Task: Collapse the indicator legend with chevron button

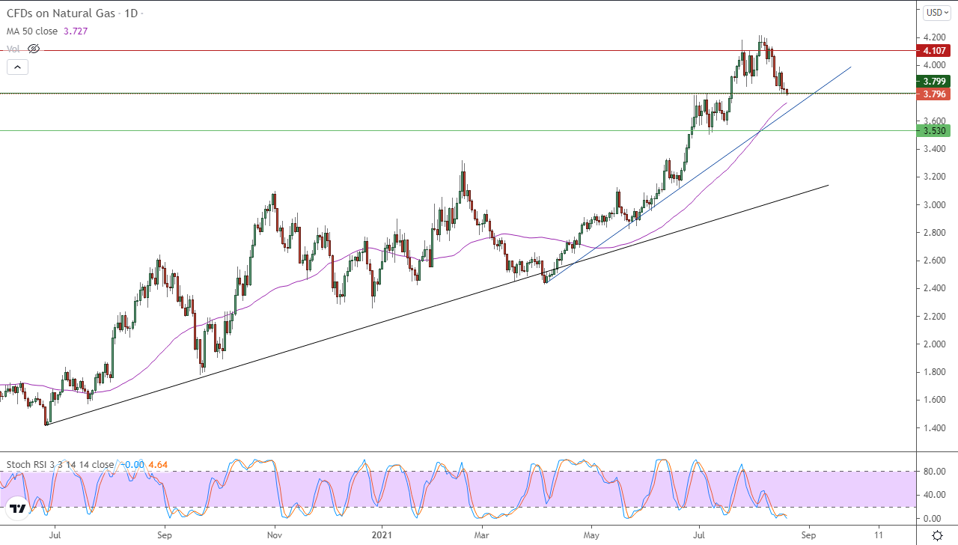Action: point(17,67)
